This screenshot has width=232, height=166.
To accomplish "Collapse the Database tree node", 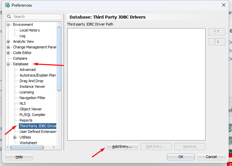I will 8,64.
